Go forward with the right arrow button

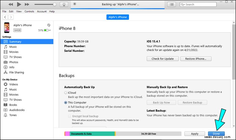tap(11, 17)
